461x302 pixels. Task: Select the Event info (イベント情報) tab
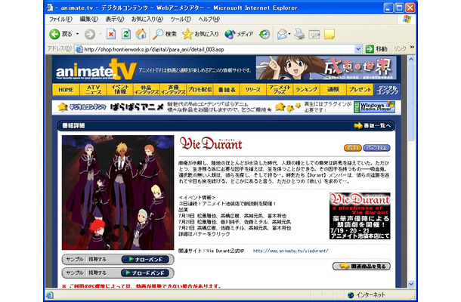[120, 90]
